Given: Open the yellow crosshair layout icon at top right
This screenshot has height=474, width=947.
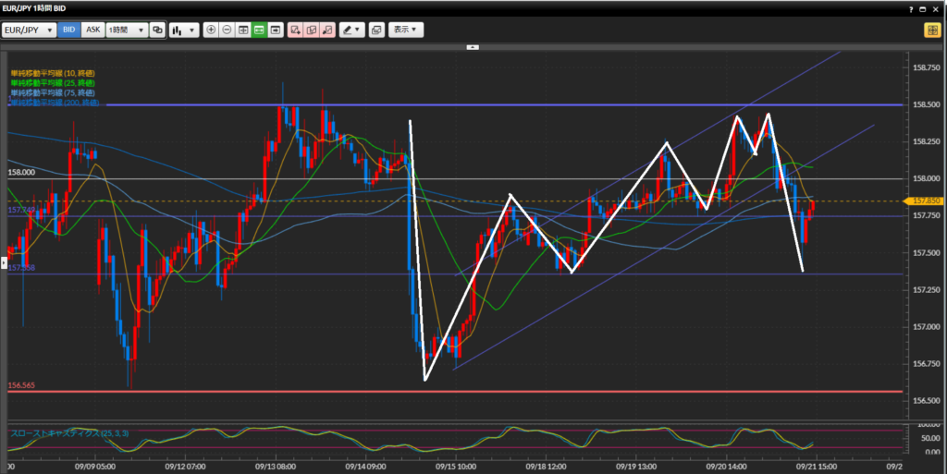Looking at the screenshot, I should [x=931, y=30].
